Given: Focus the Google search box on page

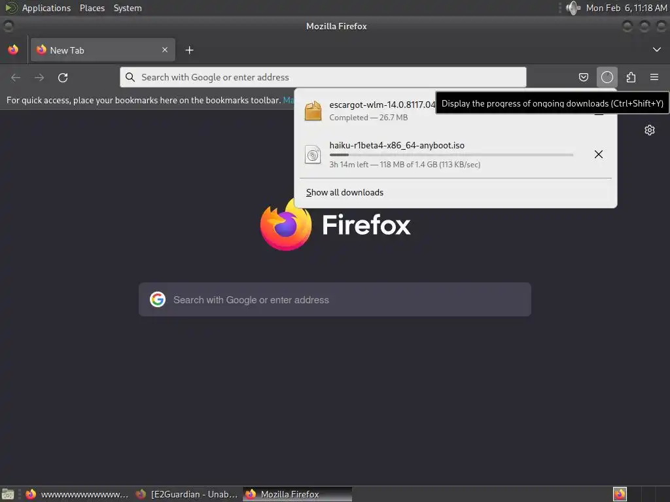Looking at the screenshot, I should pos(335,299).
